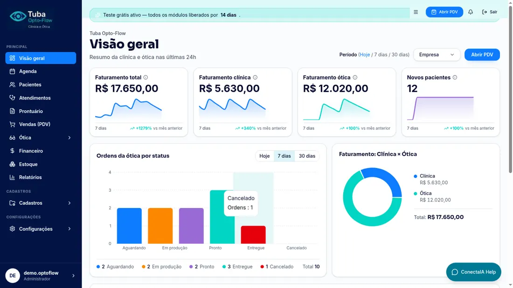Click the info icon beside Novos pacientes

[455, 77]
